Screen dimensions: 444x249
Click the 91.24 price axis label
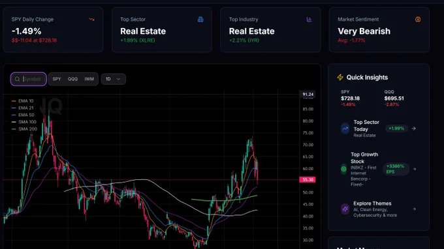(x=308, y=95)
